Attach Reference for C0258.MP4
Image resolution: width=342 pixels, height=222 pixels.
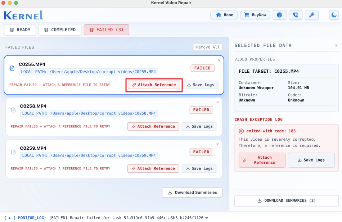click(153, 127)
